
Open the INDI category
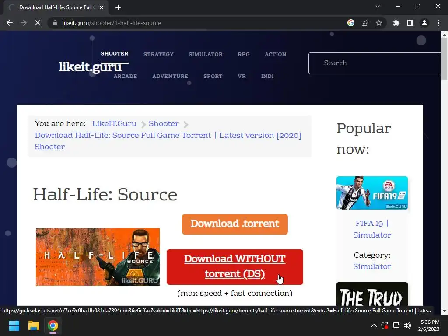click(x=267, y=76)
